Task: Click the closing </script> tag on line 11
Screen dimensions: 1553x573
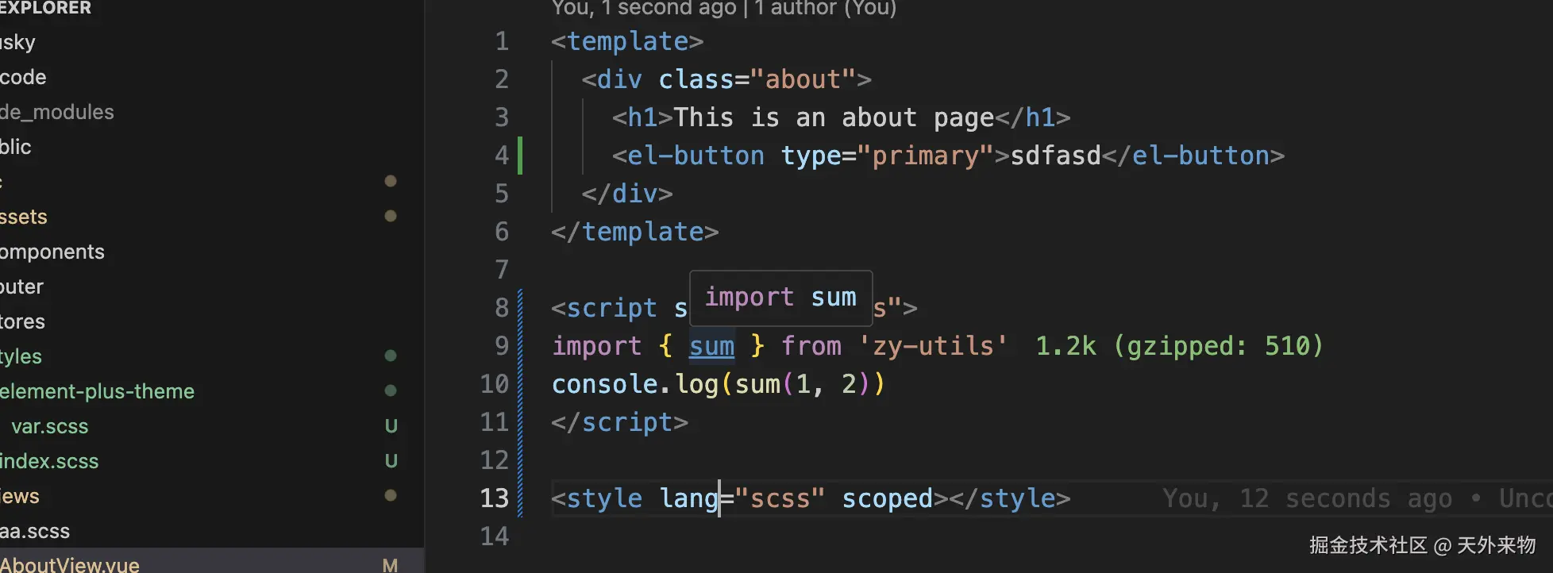Action: pos(620,422)
